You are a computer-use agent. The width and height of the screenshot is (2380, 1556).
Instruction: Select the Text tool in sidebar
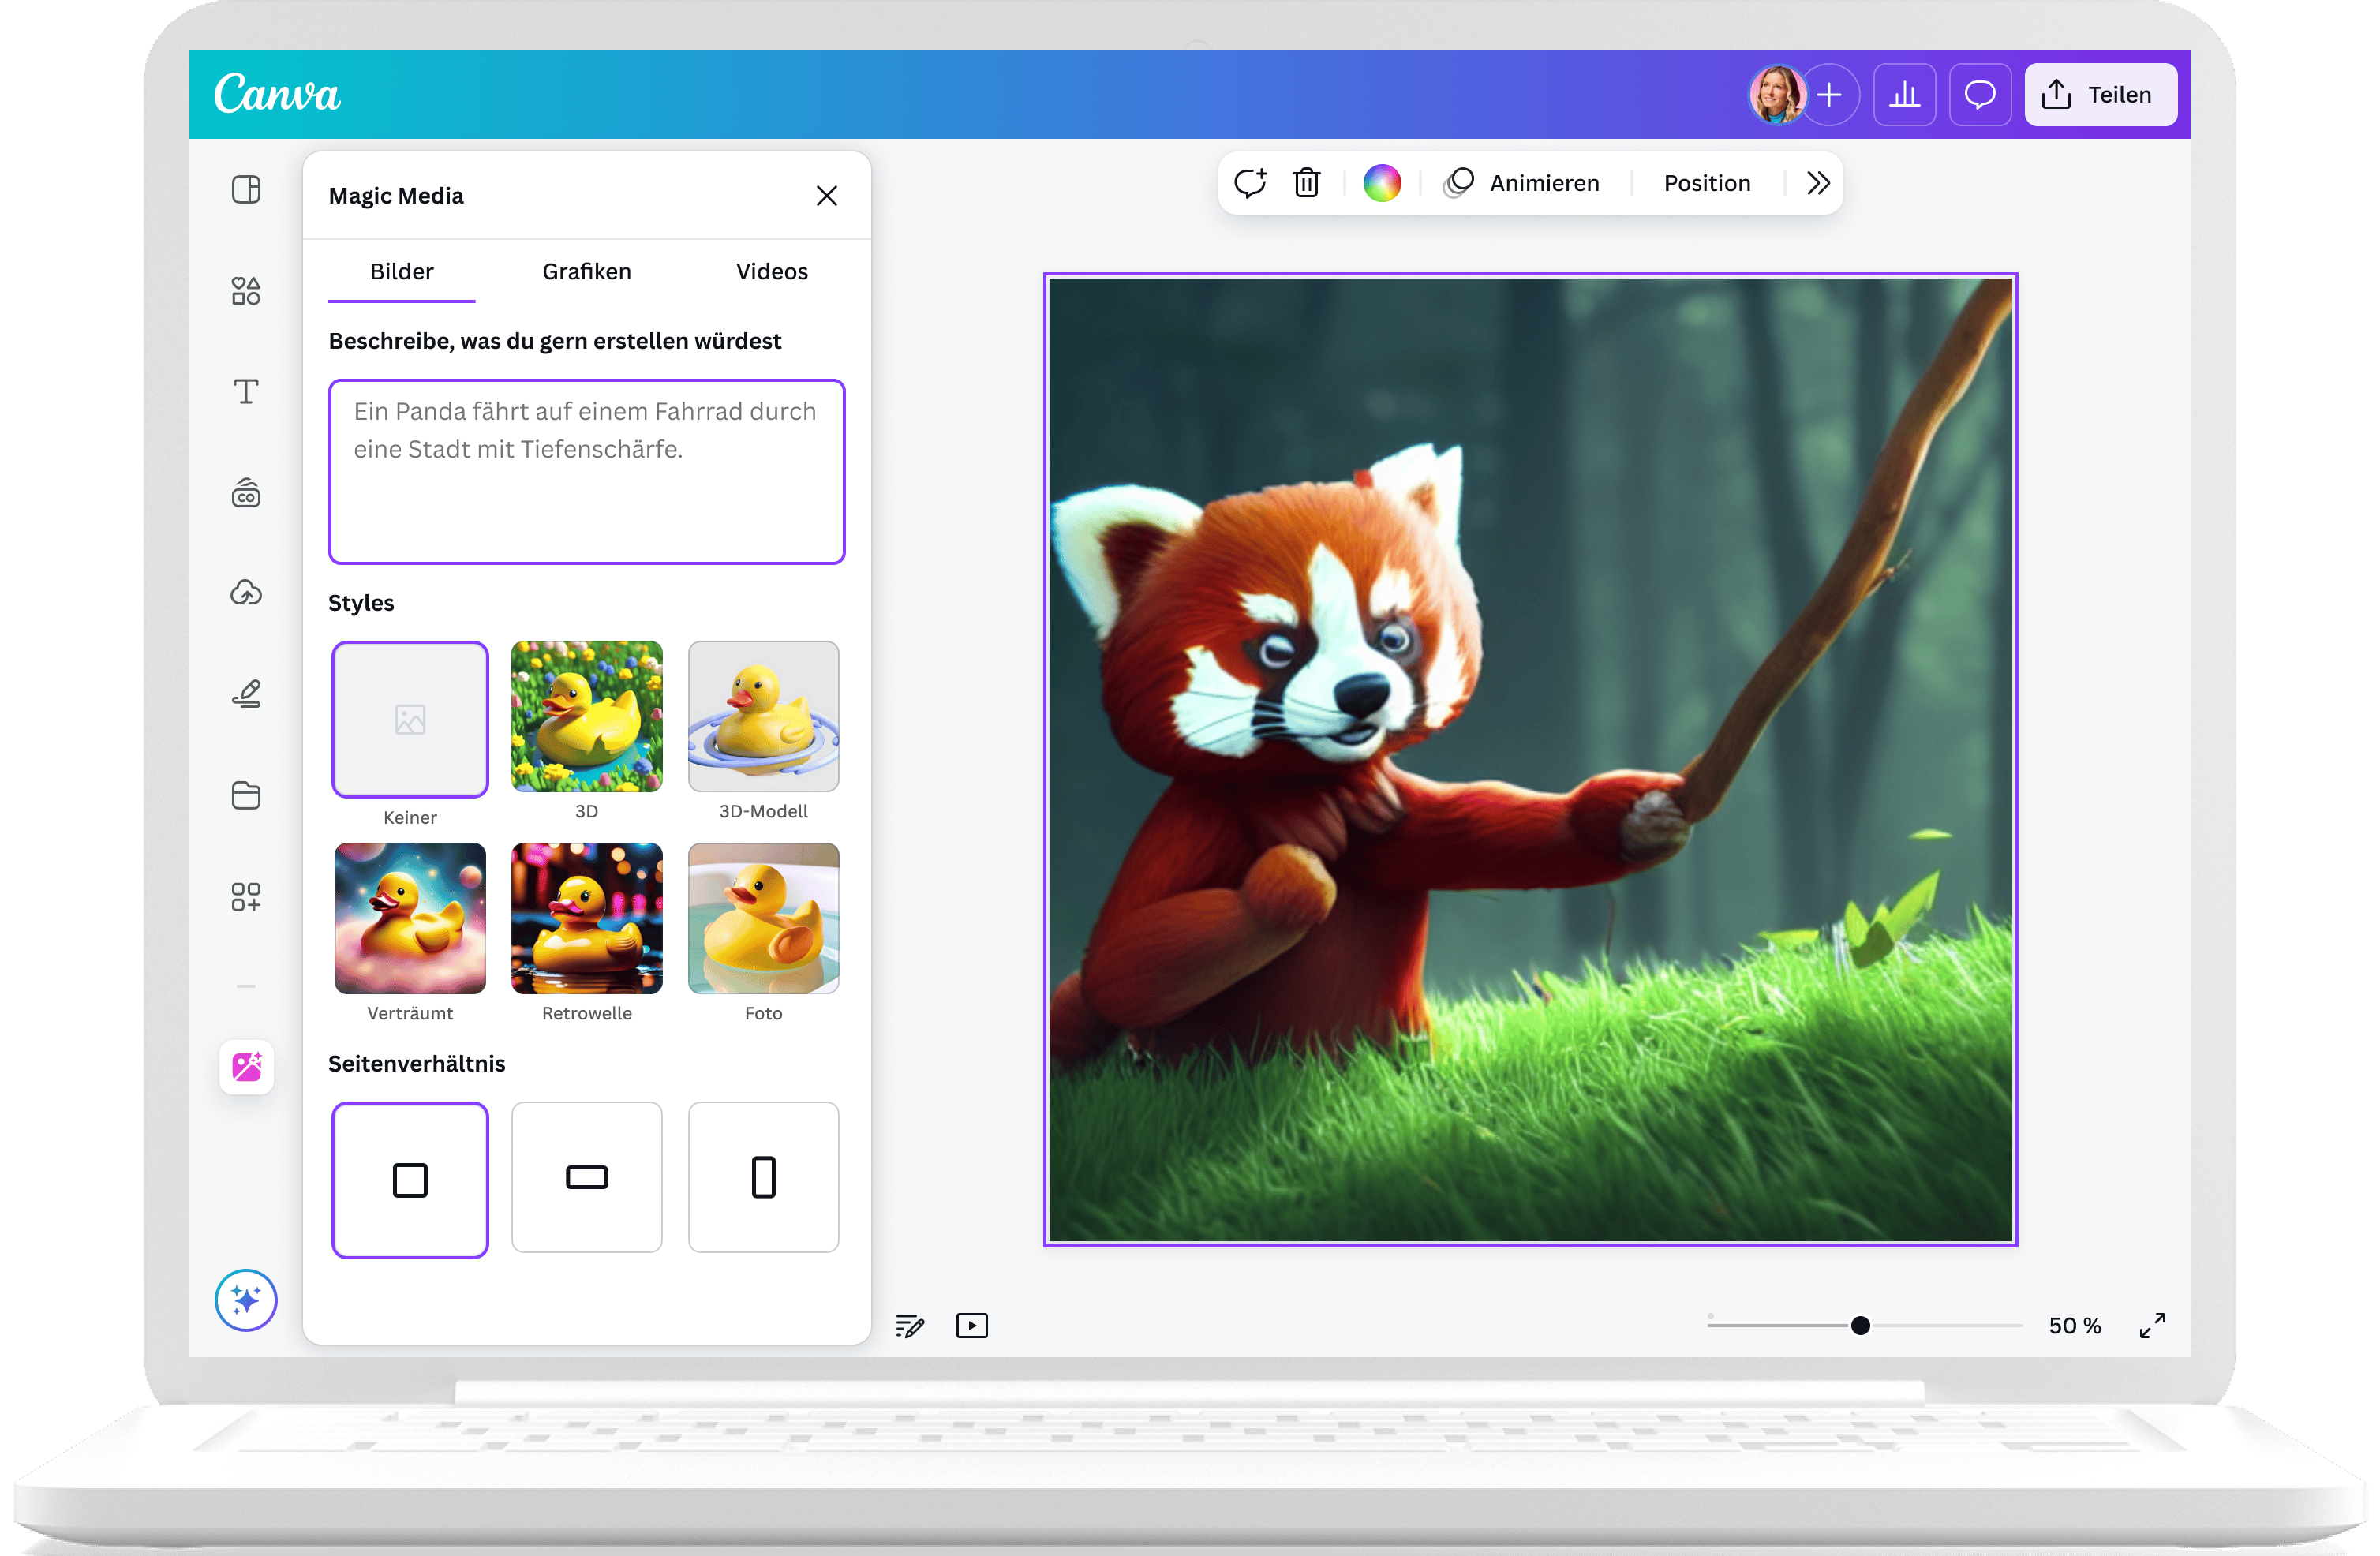tap(246, 391)
